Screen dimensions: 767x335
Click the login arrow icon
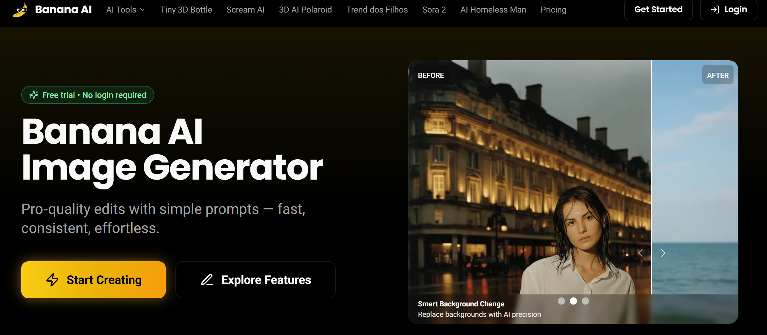715,10
